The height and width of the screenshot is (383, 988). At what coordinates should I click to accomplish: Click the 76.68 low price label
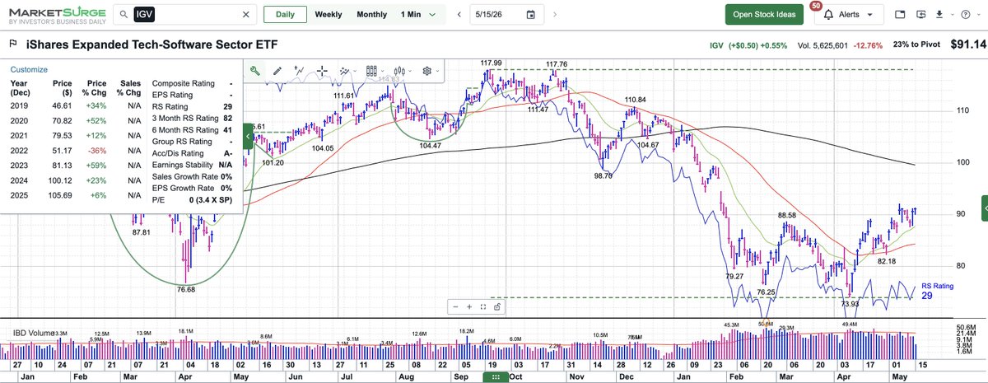[186, 289]
